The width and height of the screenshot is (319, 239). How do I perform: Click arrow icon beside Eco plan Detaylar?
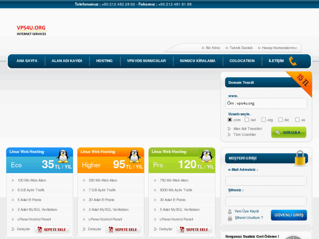[13, 229]
